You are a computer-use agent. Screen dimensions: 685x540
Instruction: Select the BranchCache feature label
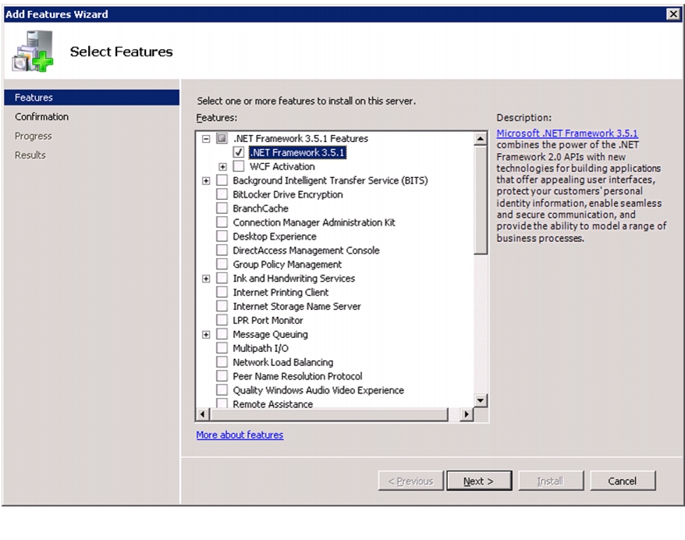(x=261, y=208)
